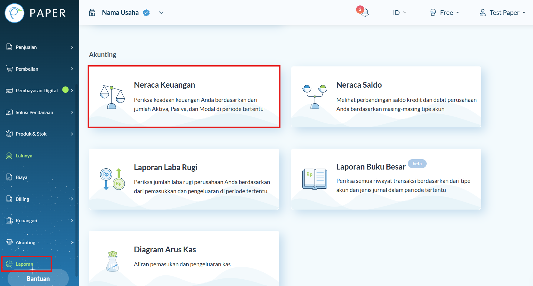The image size is (533, 286).
Task: Open the Diagram Arus Kas title
Action: (x=165, y=250)
